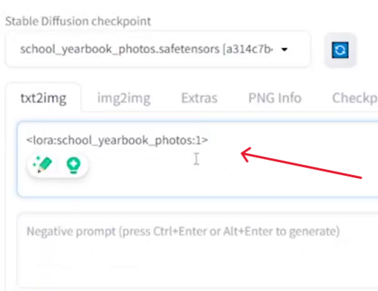The width and height of the screenshot is (378, 291).
Task: Click the a314c7b hash in checkpoint selector
Action: tap(247, 50)
